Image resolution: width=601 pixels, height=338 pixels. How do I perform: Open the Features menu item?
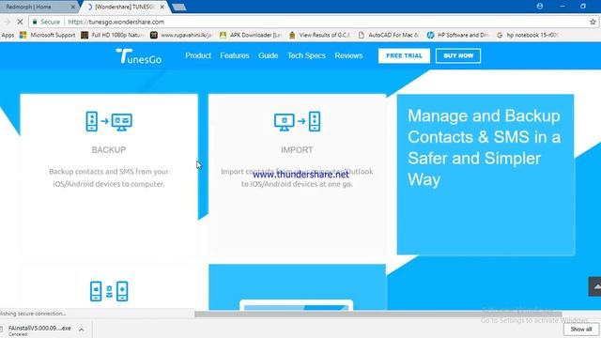click(235, 55)
